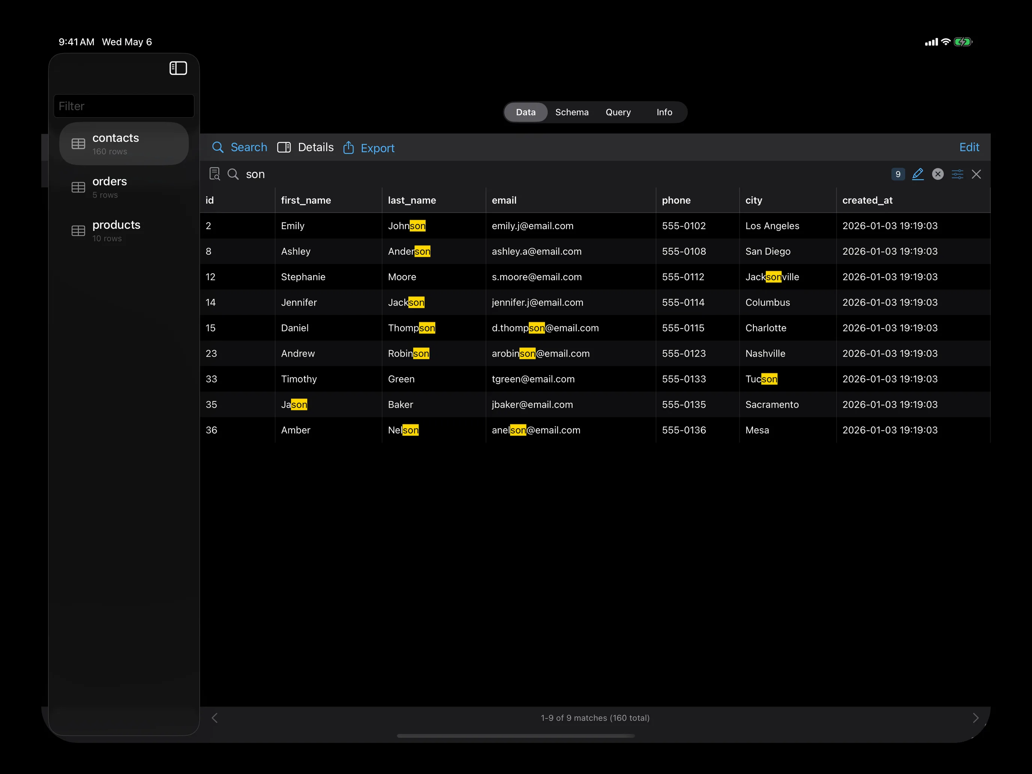This screenshot has height=774, width=1032.
Task: Click 'anelson@email.com' email cell
Action: coord(571,430)
